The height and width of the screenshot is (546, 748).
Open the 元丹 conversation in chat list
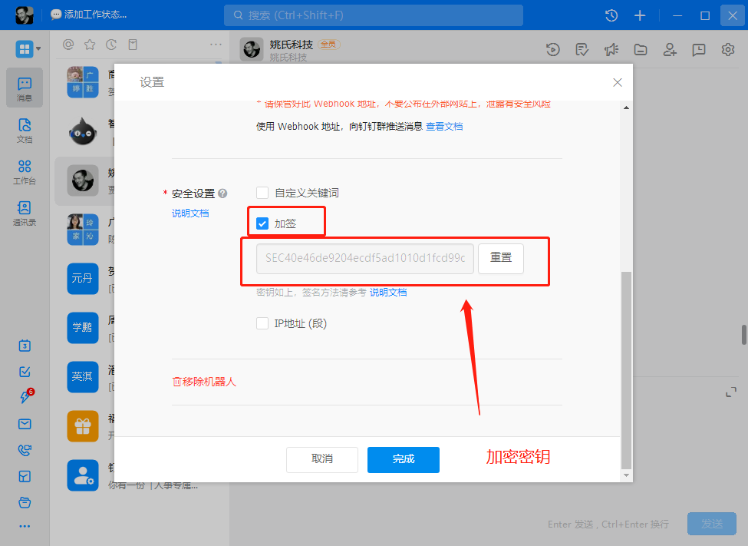[x=83, y=279]
